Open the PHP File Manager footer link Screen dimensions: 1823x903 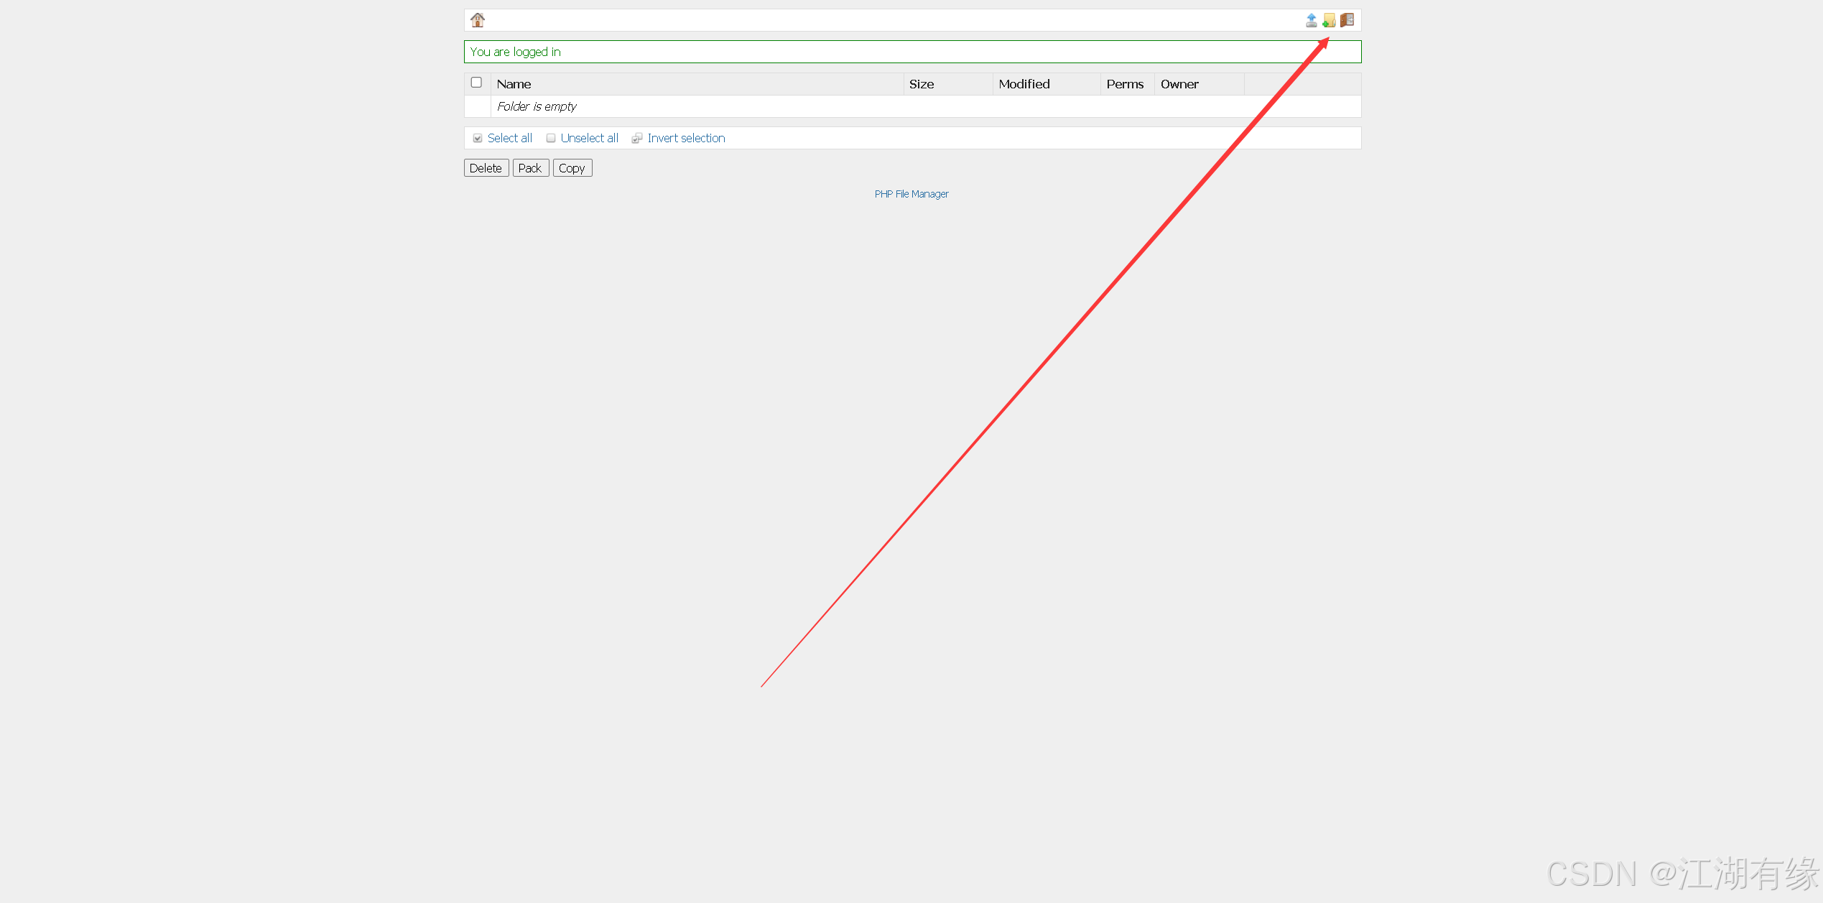(x=911, y=194)
